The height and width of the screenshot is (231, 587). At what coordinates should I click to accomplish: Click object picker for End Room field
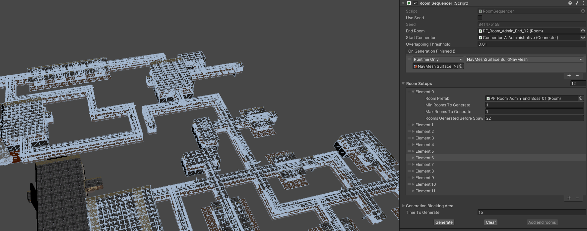pos(583,31)
